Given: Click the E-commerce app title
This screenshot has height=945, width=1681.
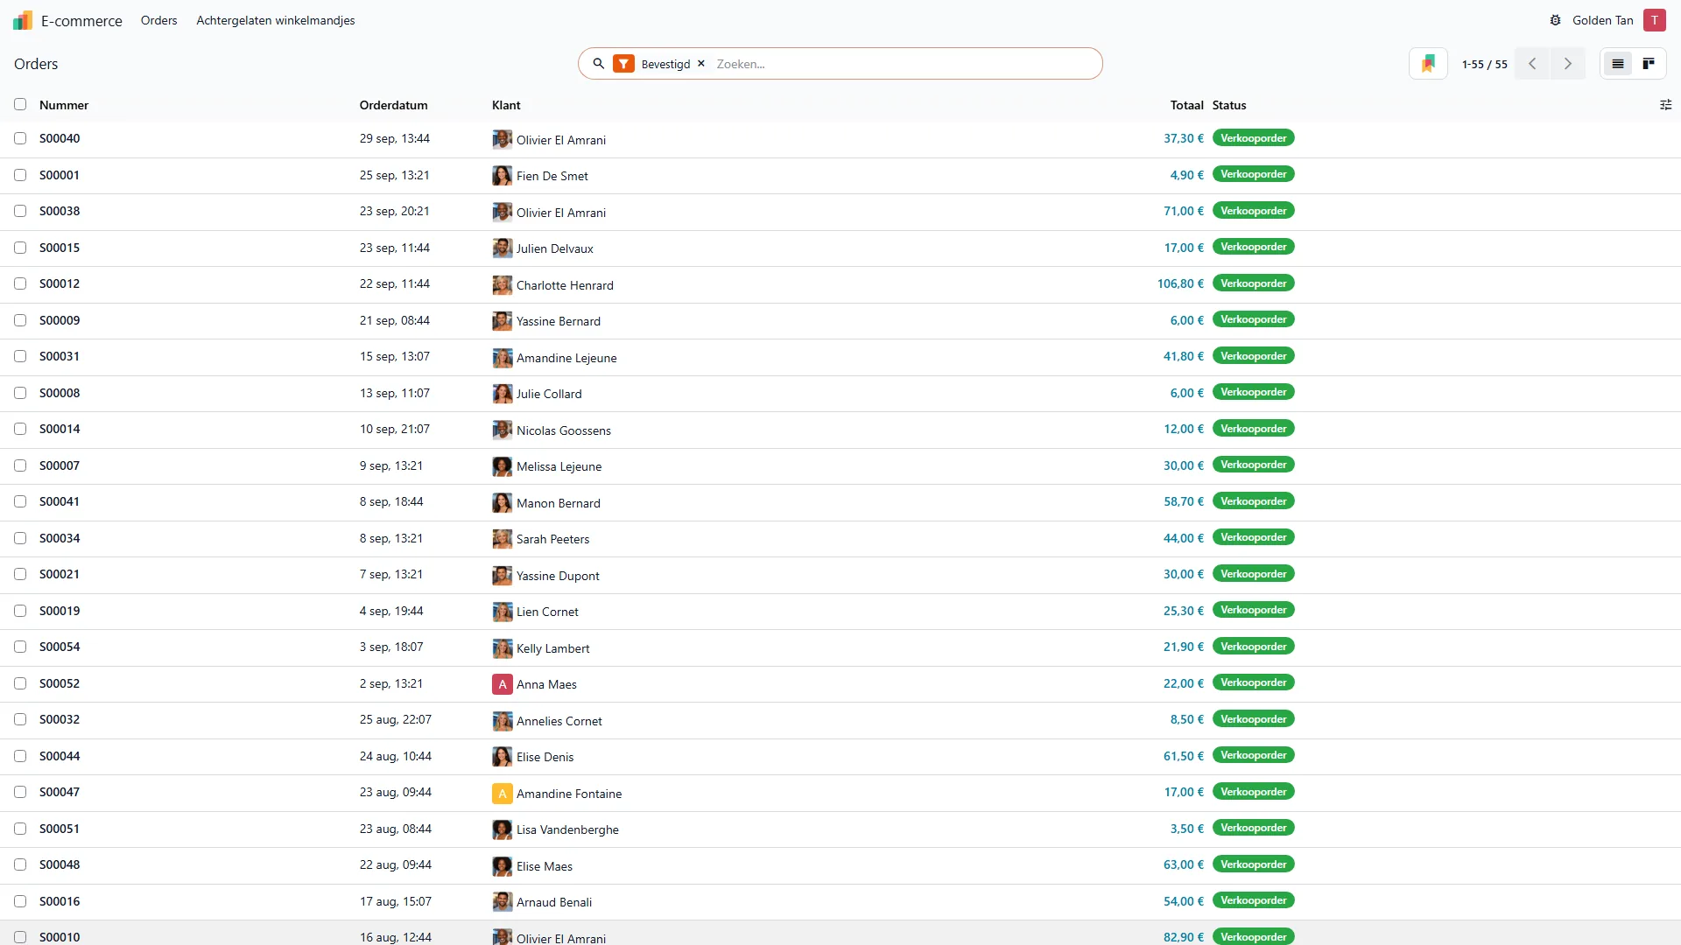Looking at the screenshot, I should click(x=81, y=20).
